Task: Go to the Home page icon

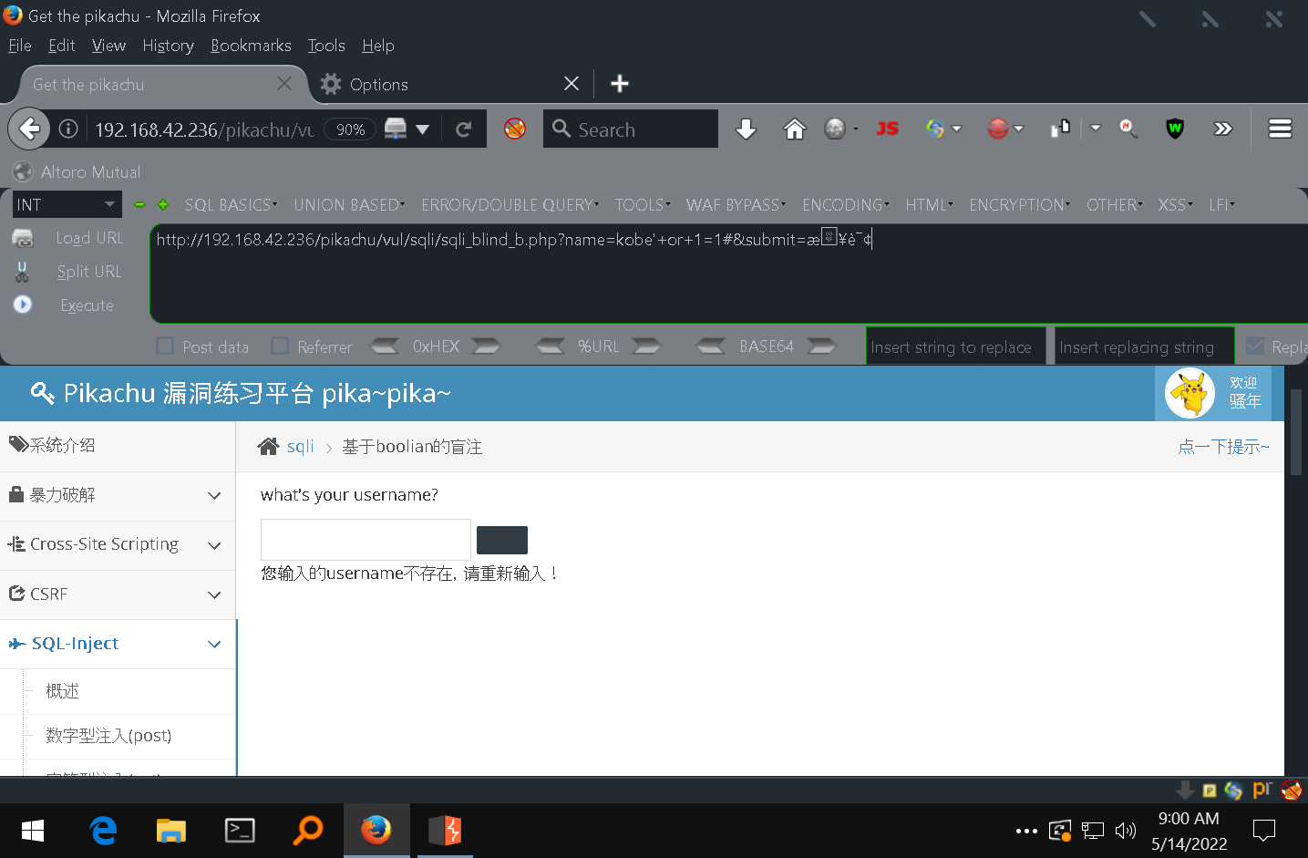Action: 795,129
